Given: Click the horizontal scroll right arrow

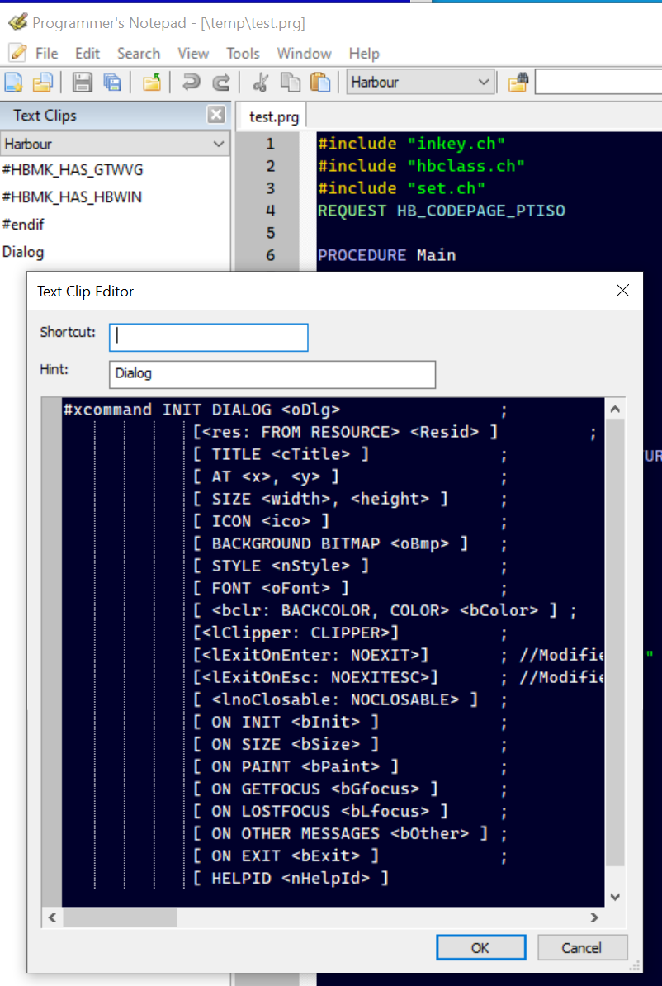Looking at the screenshot, I should coord(594,918).
